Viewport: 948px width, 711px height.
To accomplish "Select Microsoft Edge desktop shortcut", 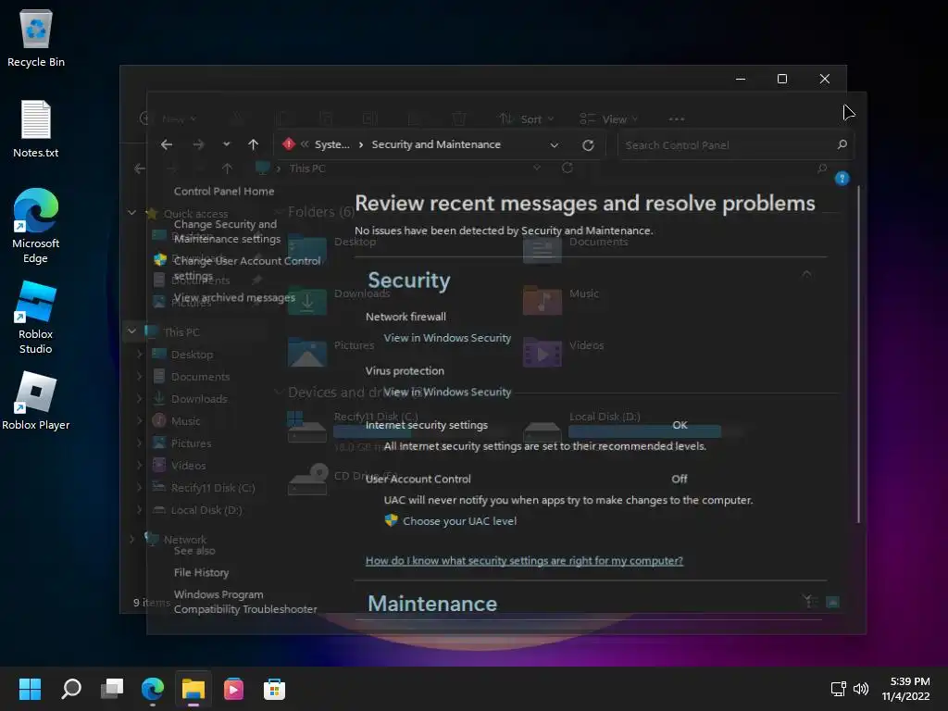I will 36,226.
